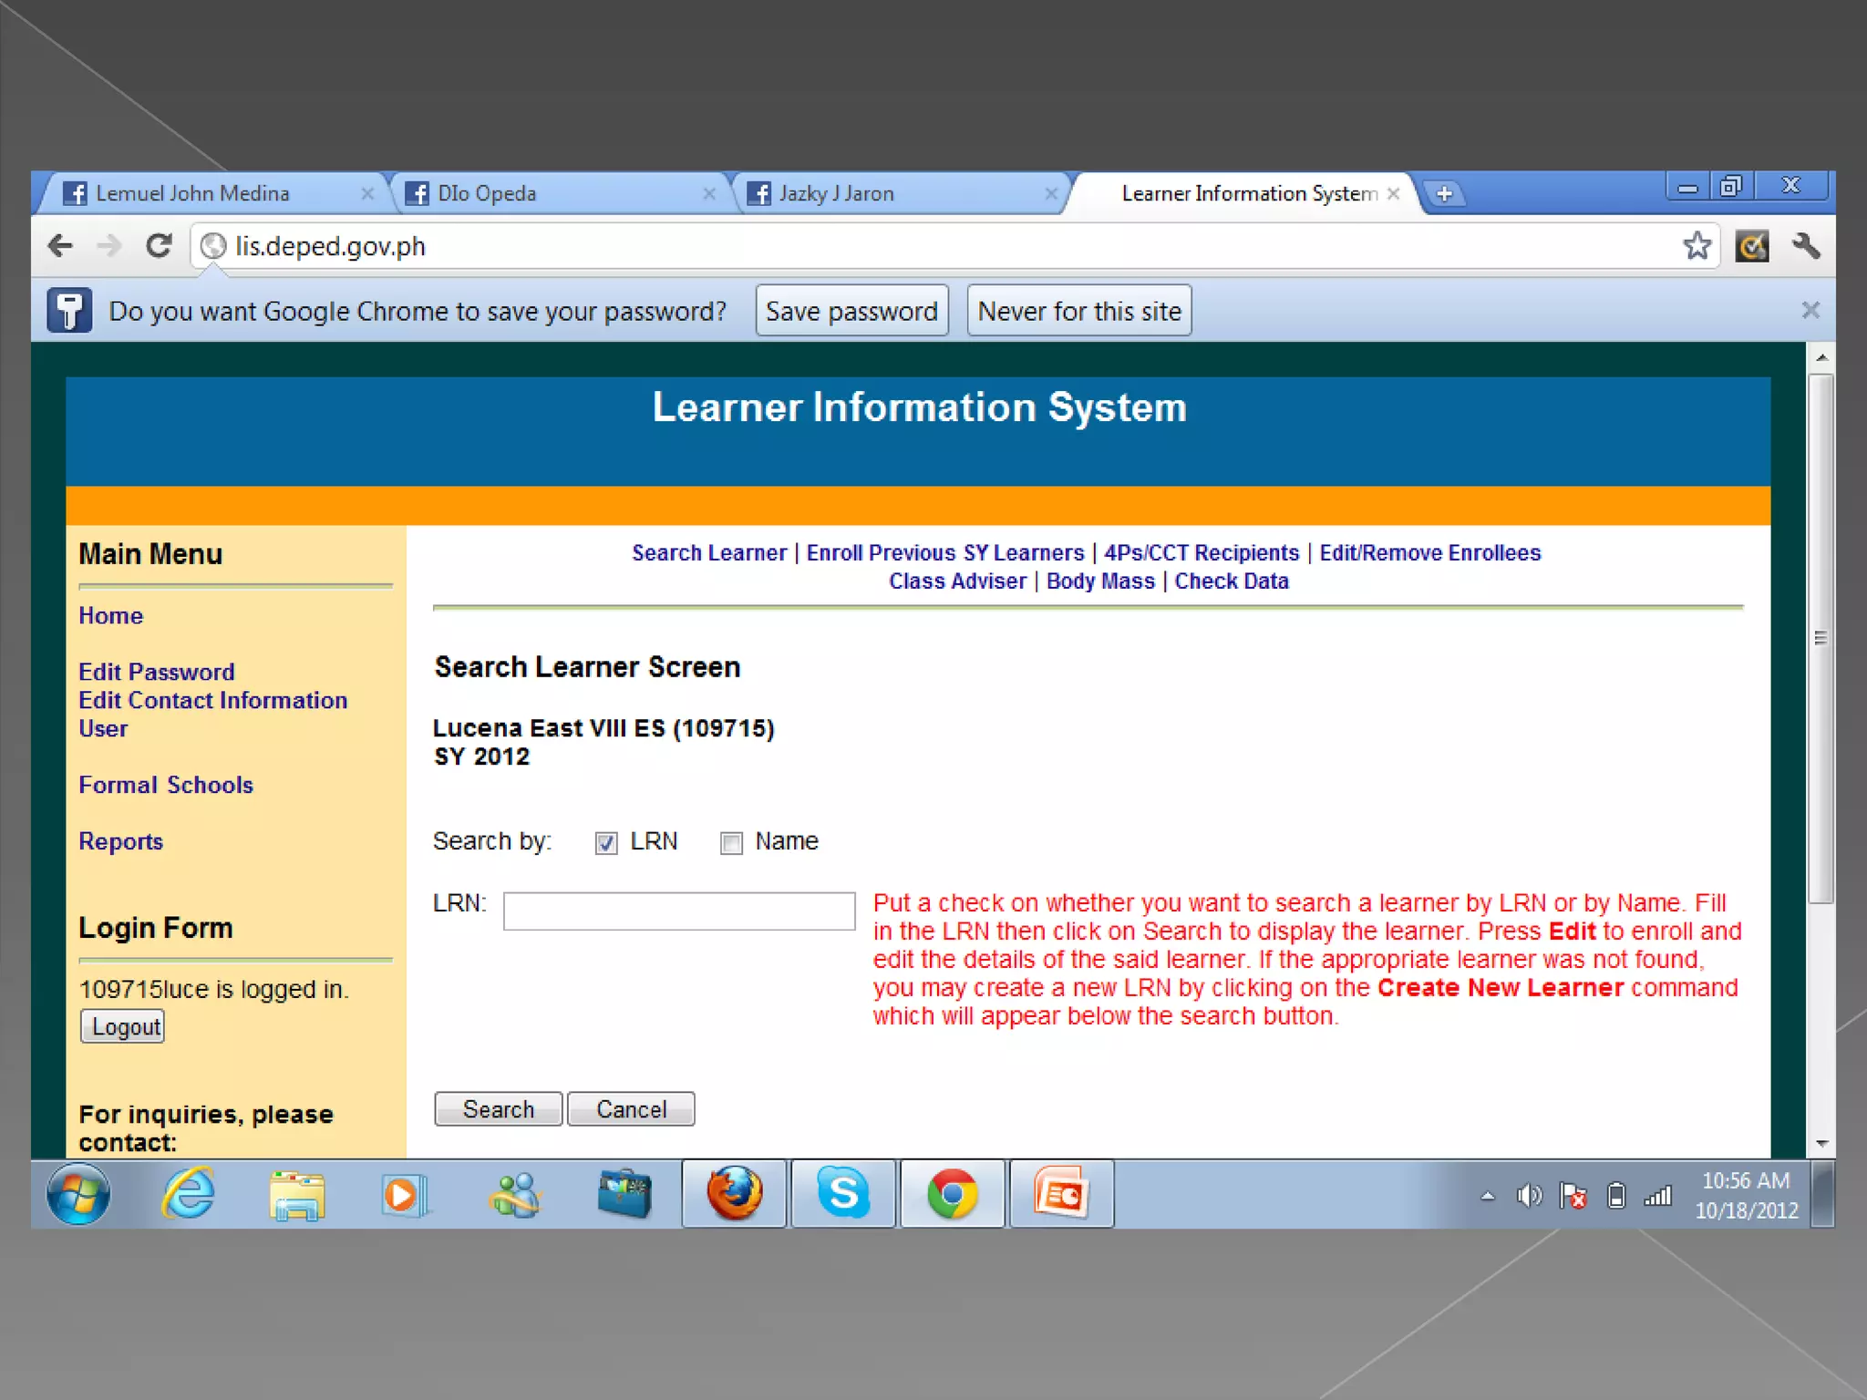
Task: Reload the page with the refresh icon
Action: click(160, 246)
